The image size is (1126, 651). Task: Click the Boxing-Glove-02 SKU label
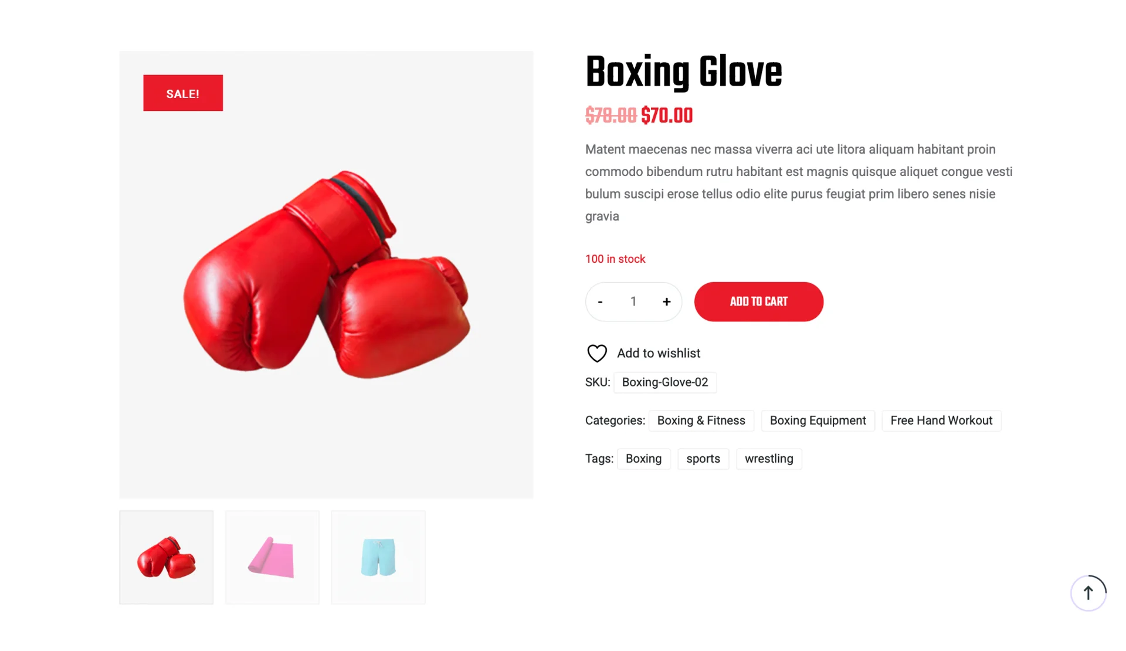(664, 382)
